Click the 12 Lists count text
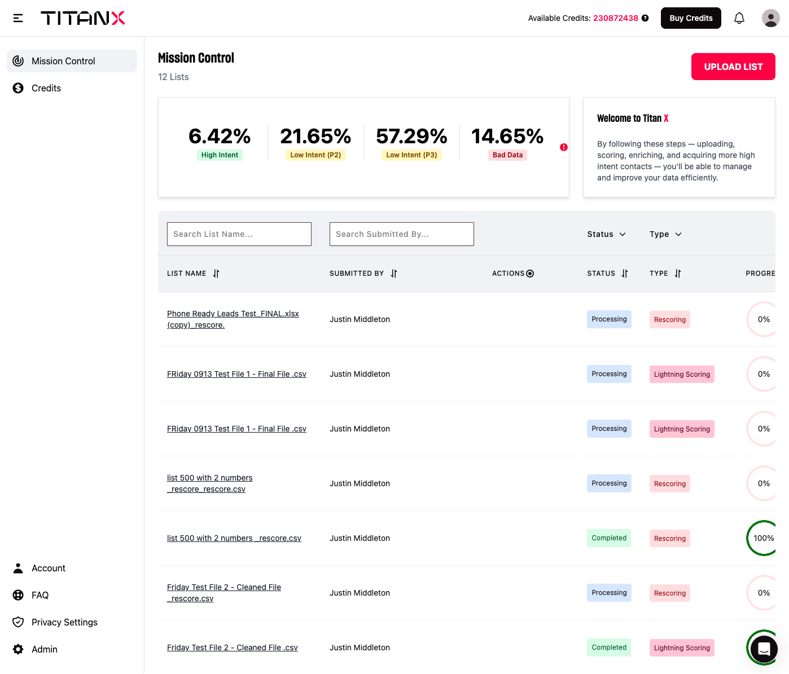Viewport: 789px width, 674px height. [173, 77]
